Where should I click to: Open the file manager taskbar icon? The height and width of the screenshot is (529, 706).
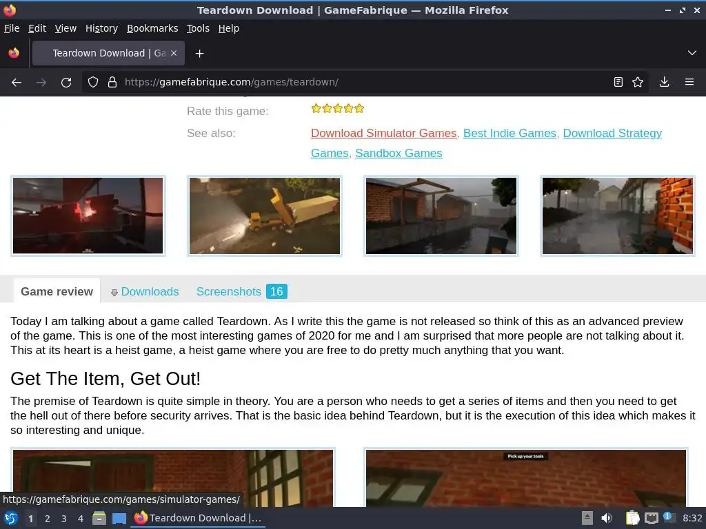99,518
